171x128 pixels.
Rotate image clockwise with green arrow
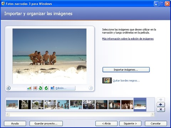(46, 88)
